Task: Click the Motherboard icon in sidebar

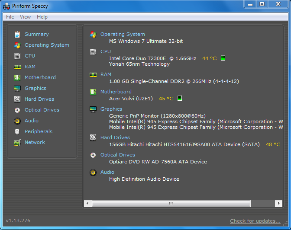Action: 17,78
